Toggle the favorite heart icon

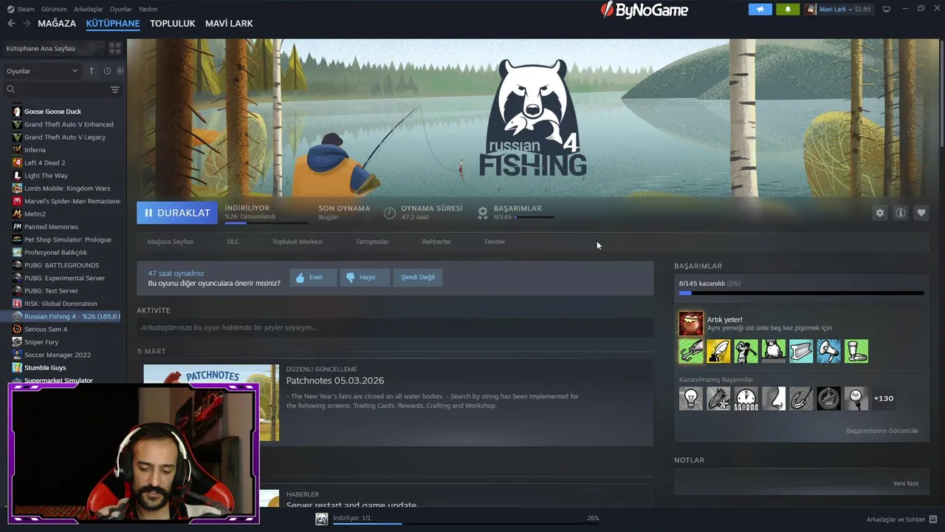click(921, 213)
